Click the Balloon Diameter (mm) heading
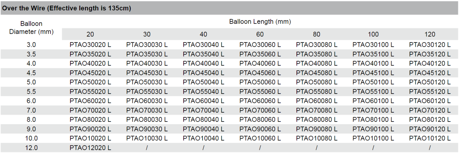459x153 pixels. point(31,28)
